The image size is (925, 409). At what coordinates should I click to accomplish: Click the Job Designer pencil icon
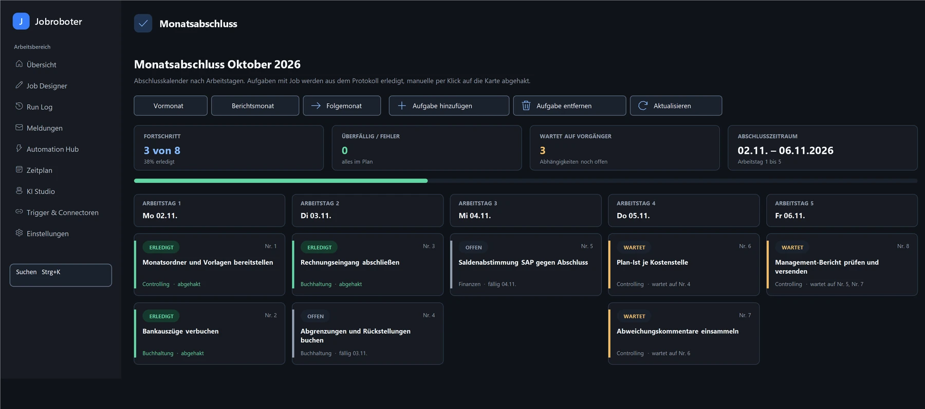[x=19, y=85]
